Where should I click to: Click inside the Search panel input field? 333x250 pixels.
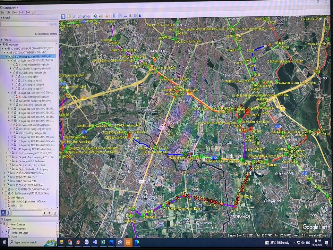24,24
